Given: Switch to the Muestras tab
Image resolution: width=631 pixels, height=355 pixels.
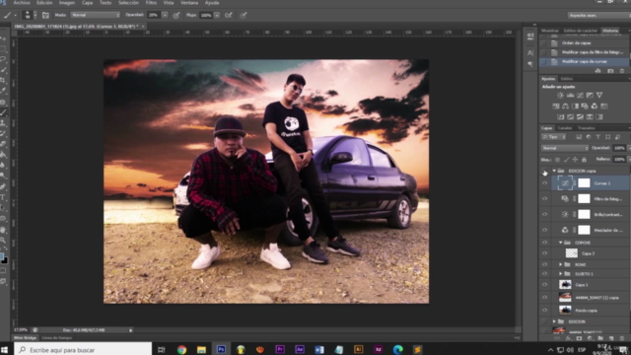Looking at the screenshot, I should 550,31.
